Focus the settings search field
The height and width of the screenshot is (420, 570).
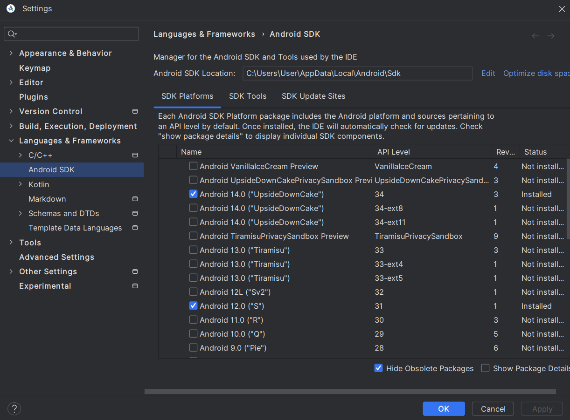coord(71,34)
